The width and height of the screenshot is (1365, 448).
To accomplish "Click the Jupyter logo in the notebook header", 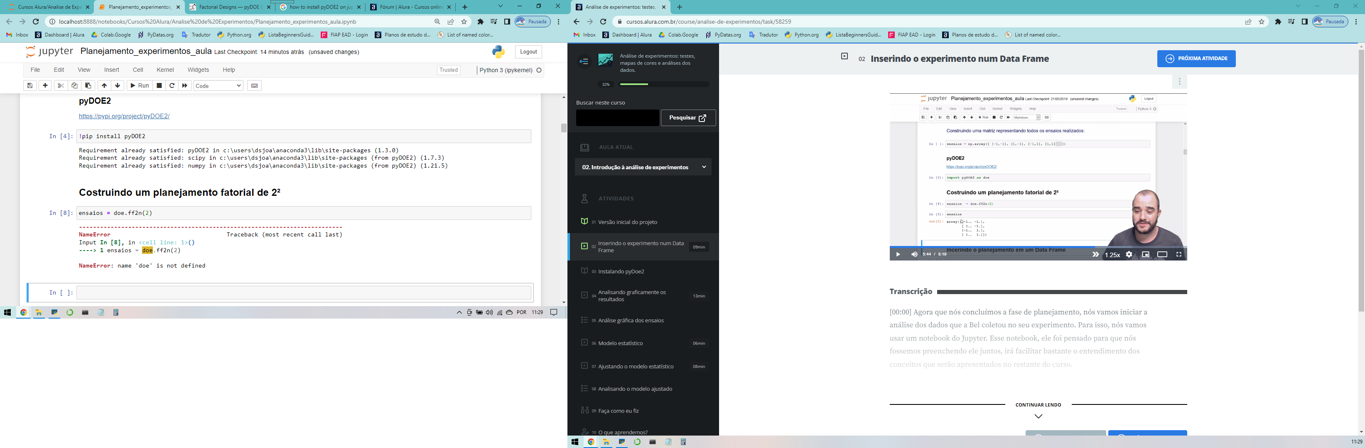I will click(49, 51).
